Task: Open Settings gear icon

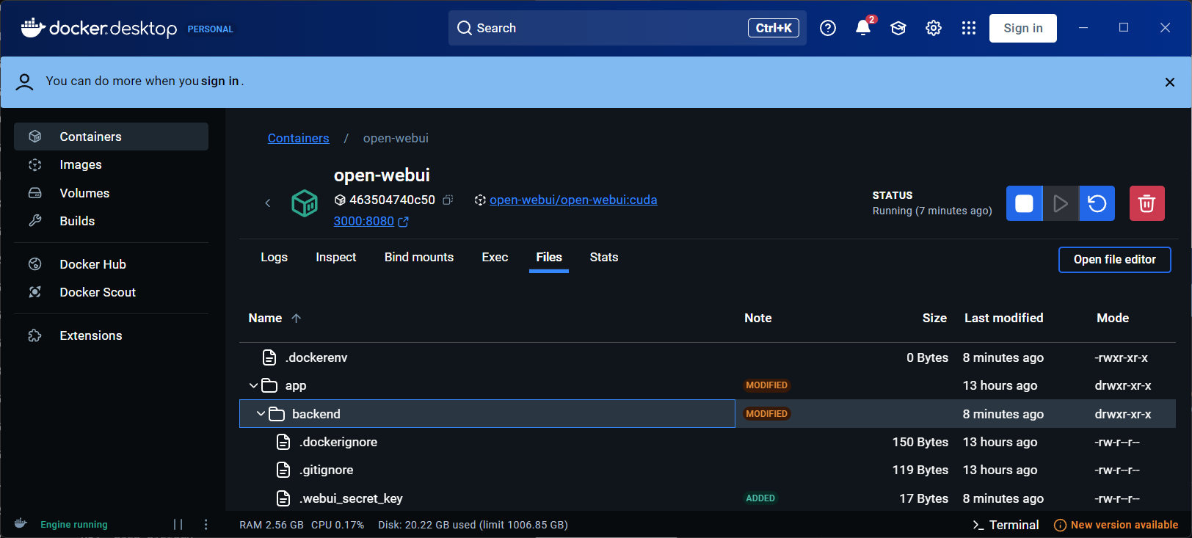Action: (934, 28)
